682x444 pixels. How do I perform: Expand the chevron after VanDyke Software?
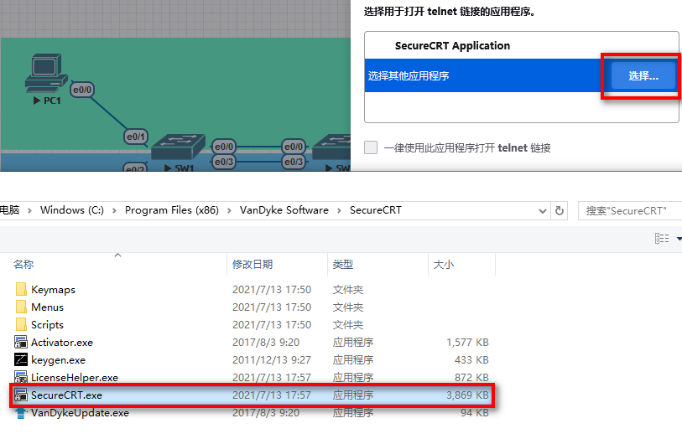[339, 211]
